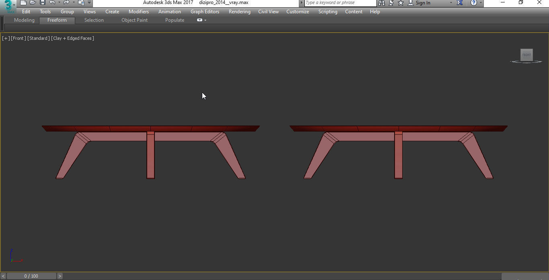The width and height of the screenshot is (549, 280).
Task: Click the keyword search input field
Action: coord(340,3)
